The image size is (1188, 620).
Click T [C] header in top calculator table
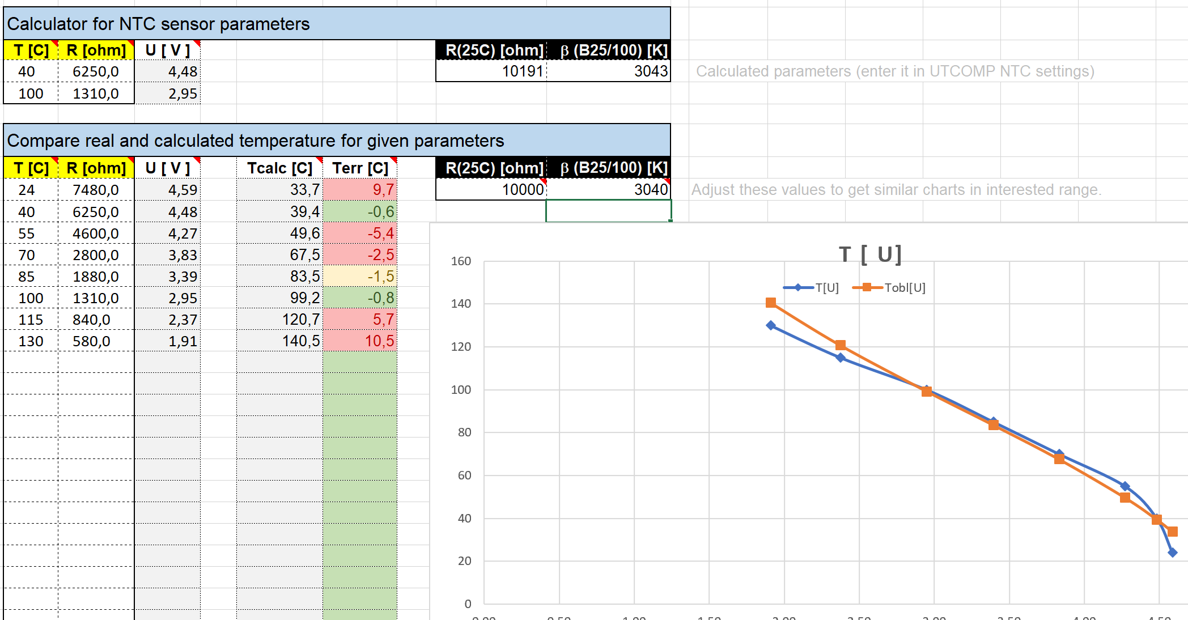(31, 50)
